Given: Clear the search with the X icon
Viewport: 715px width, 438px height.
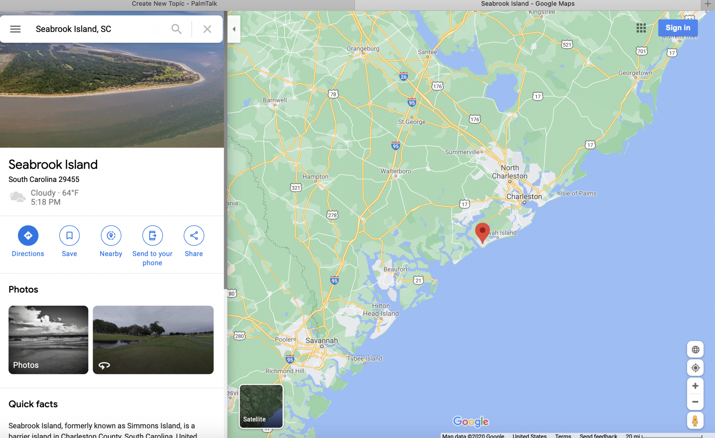Looking at the screenshot, I should (207, 29).
